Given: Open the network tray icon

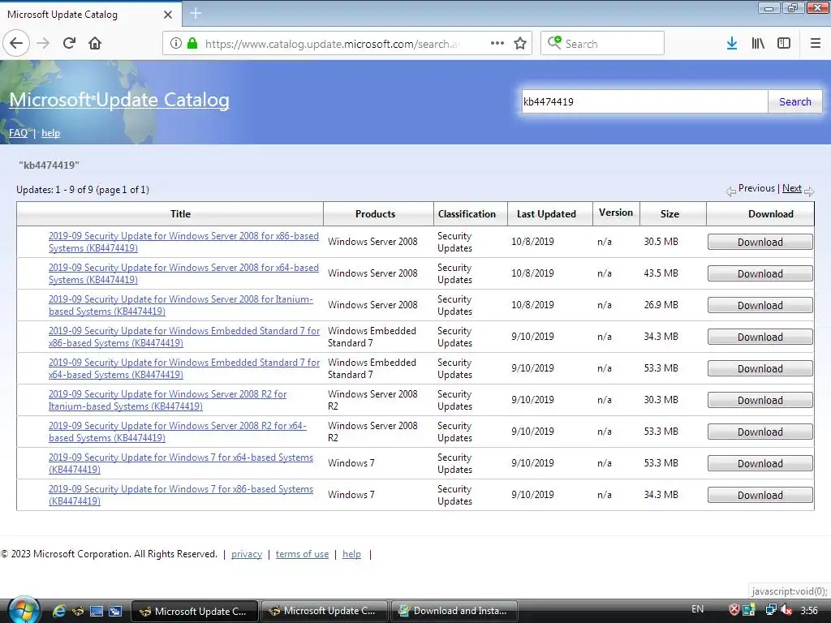Looking at the screenshot, I should click(771, 610).
